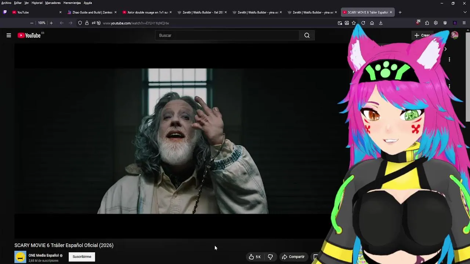Open the YouTube hamburger guide menu
The image size is (470, 264).
click(9, 36)
